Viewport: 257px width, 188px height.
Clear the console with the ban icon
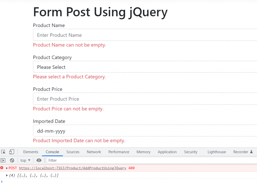click(12, 160)
